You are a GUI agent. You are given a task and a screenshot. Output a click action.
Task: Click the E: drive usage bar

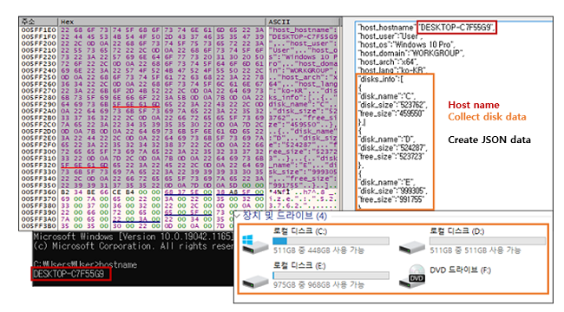(331, 276)
